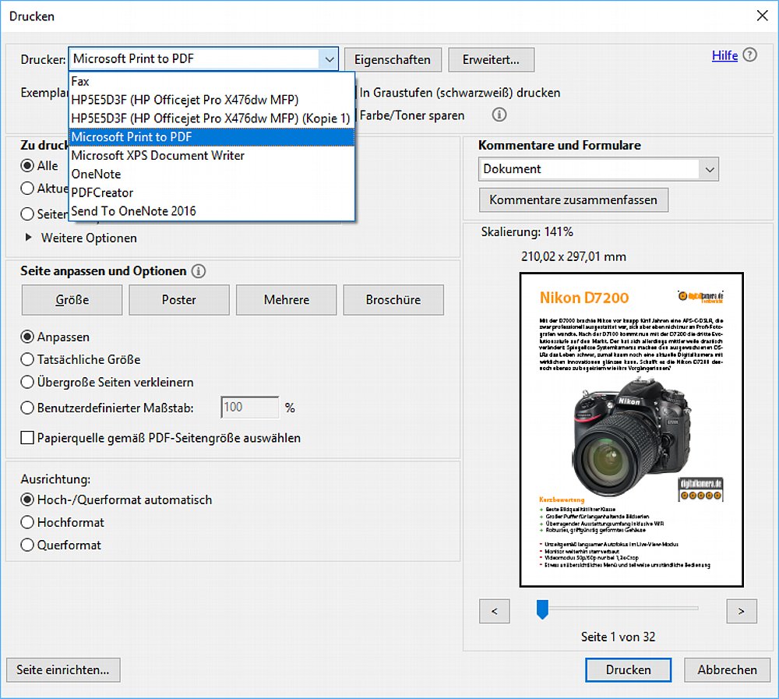Choose Querformat orientation
This screenshot has height=699, width=779.
[x=28, y=545]
